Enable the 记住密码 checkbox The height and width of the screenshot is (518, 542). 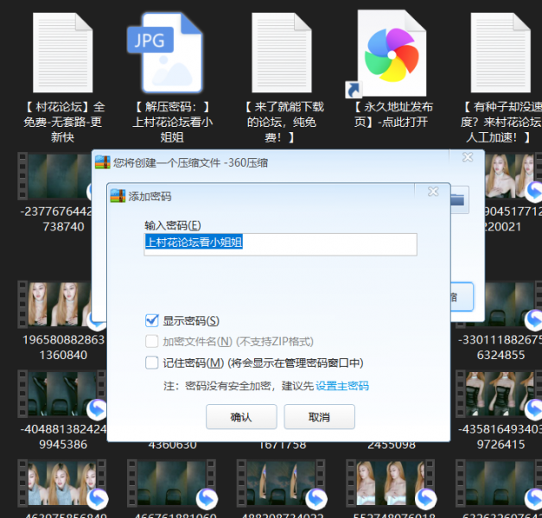152,363
